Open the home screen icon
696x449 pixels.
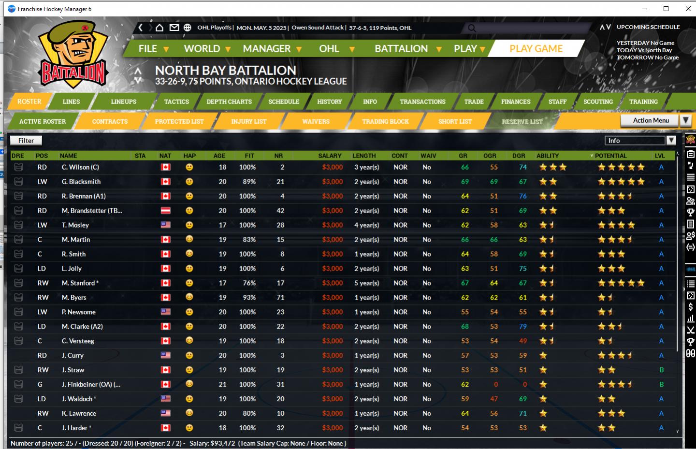(x=159, y=28)
